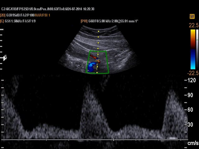Select the [2D] mode label
Viewport: 199px width, 149px height.
tap(3, 15)
